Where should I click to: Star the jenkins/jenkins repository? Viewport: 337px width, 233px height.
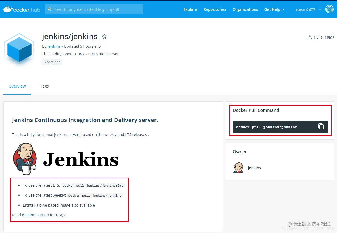104,36
